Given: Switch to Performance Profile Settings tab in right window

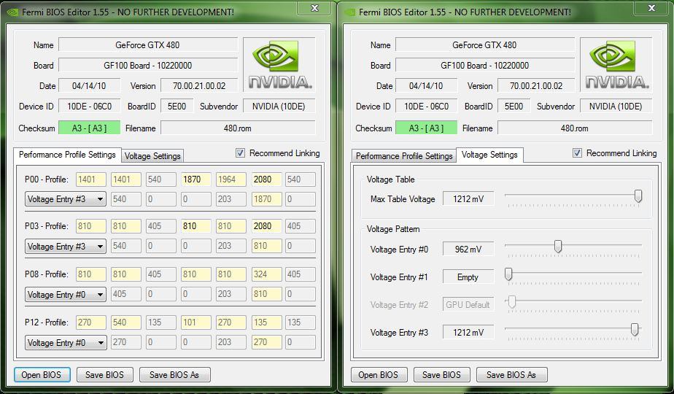Looking at the screenshot, I should (404, 156).
